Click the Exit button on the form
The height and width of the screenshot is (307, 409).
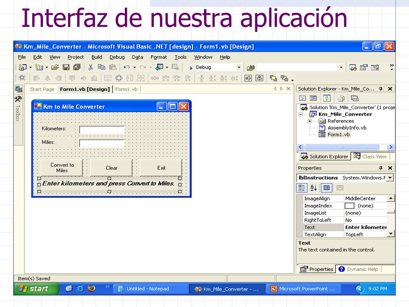coord(161,168)
